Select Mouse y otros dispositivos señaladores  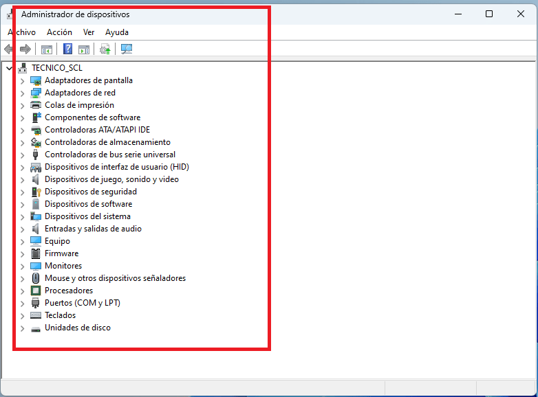point(115,278)
